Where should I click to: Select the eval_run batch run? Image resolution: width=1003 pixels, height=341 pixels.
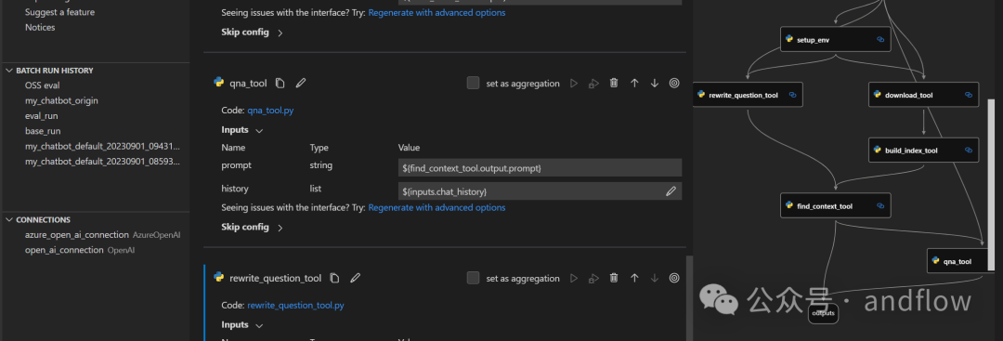click(42, 116)
